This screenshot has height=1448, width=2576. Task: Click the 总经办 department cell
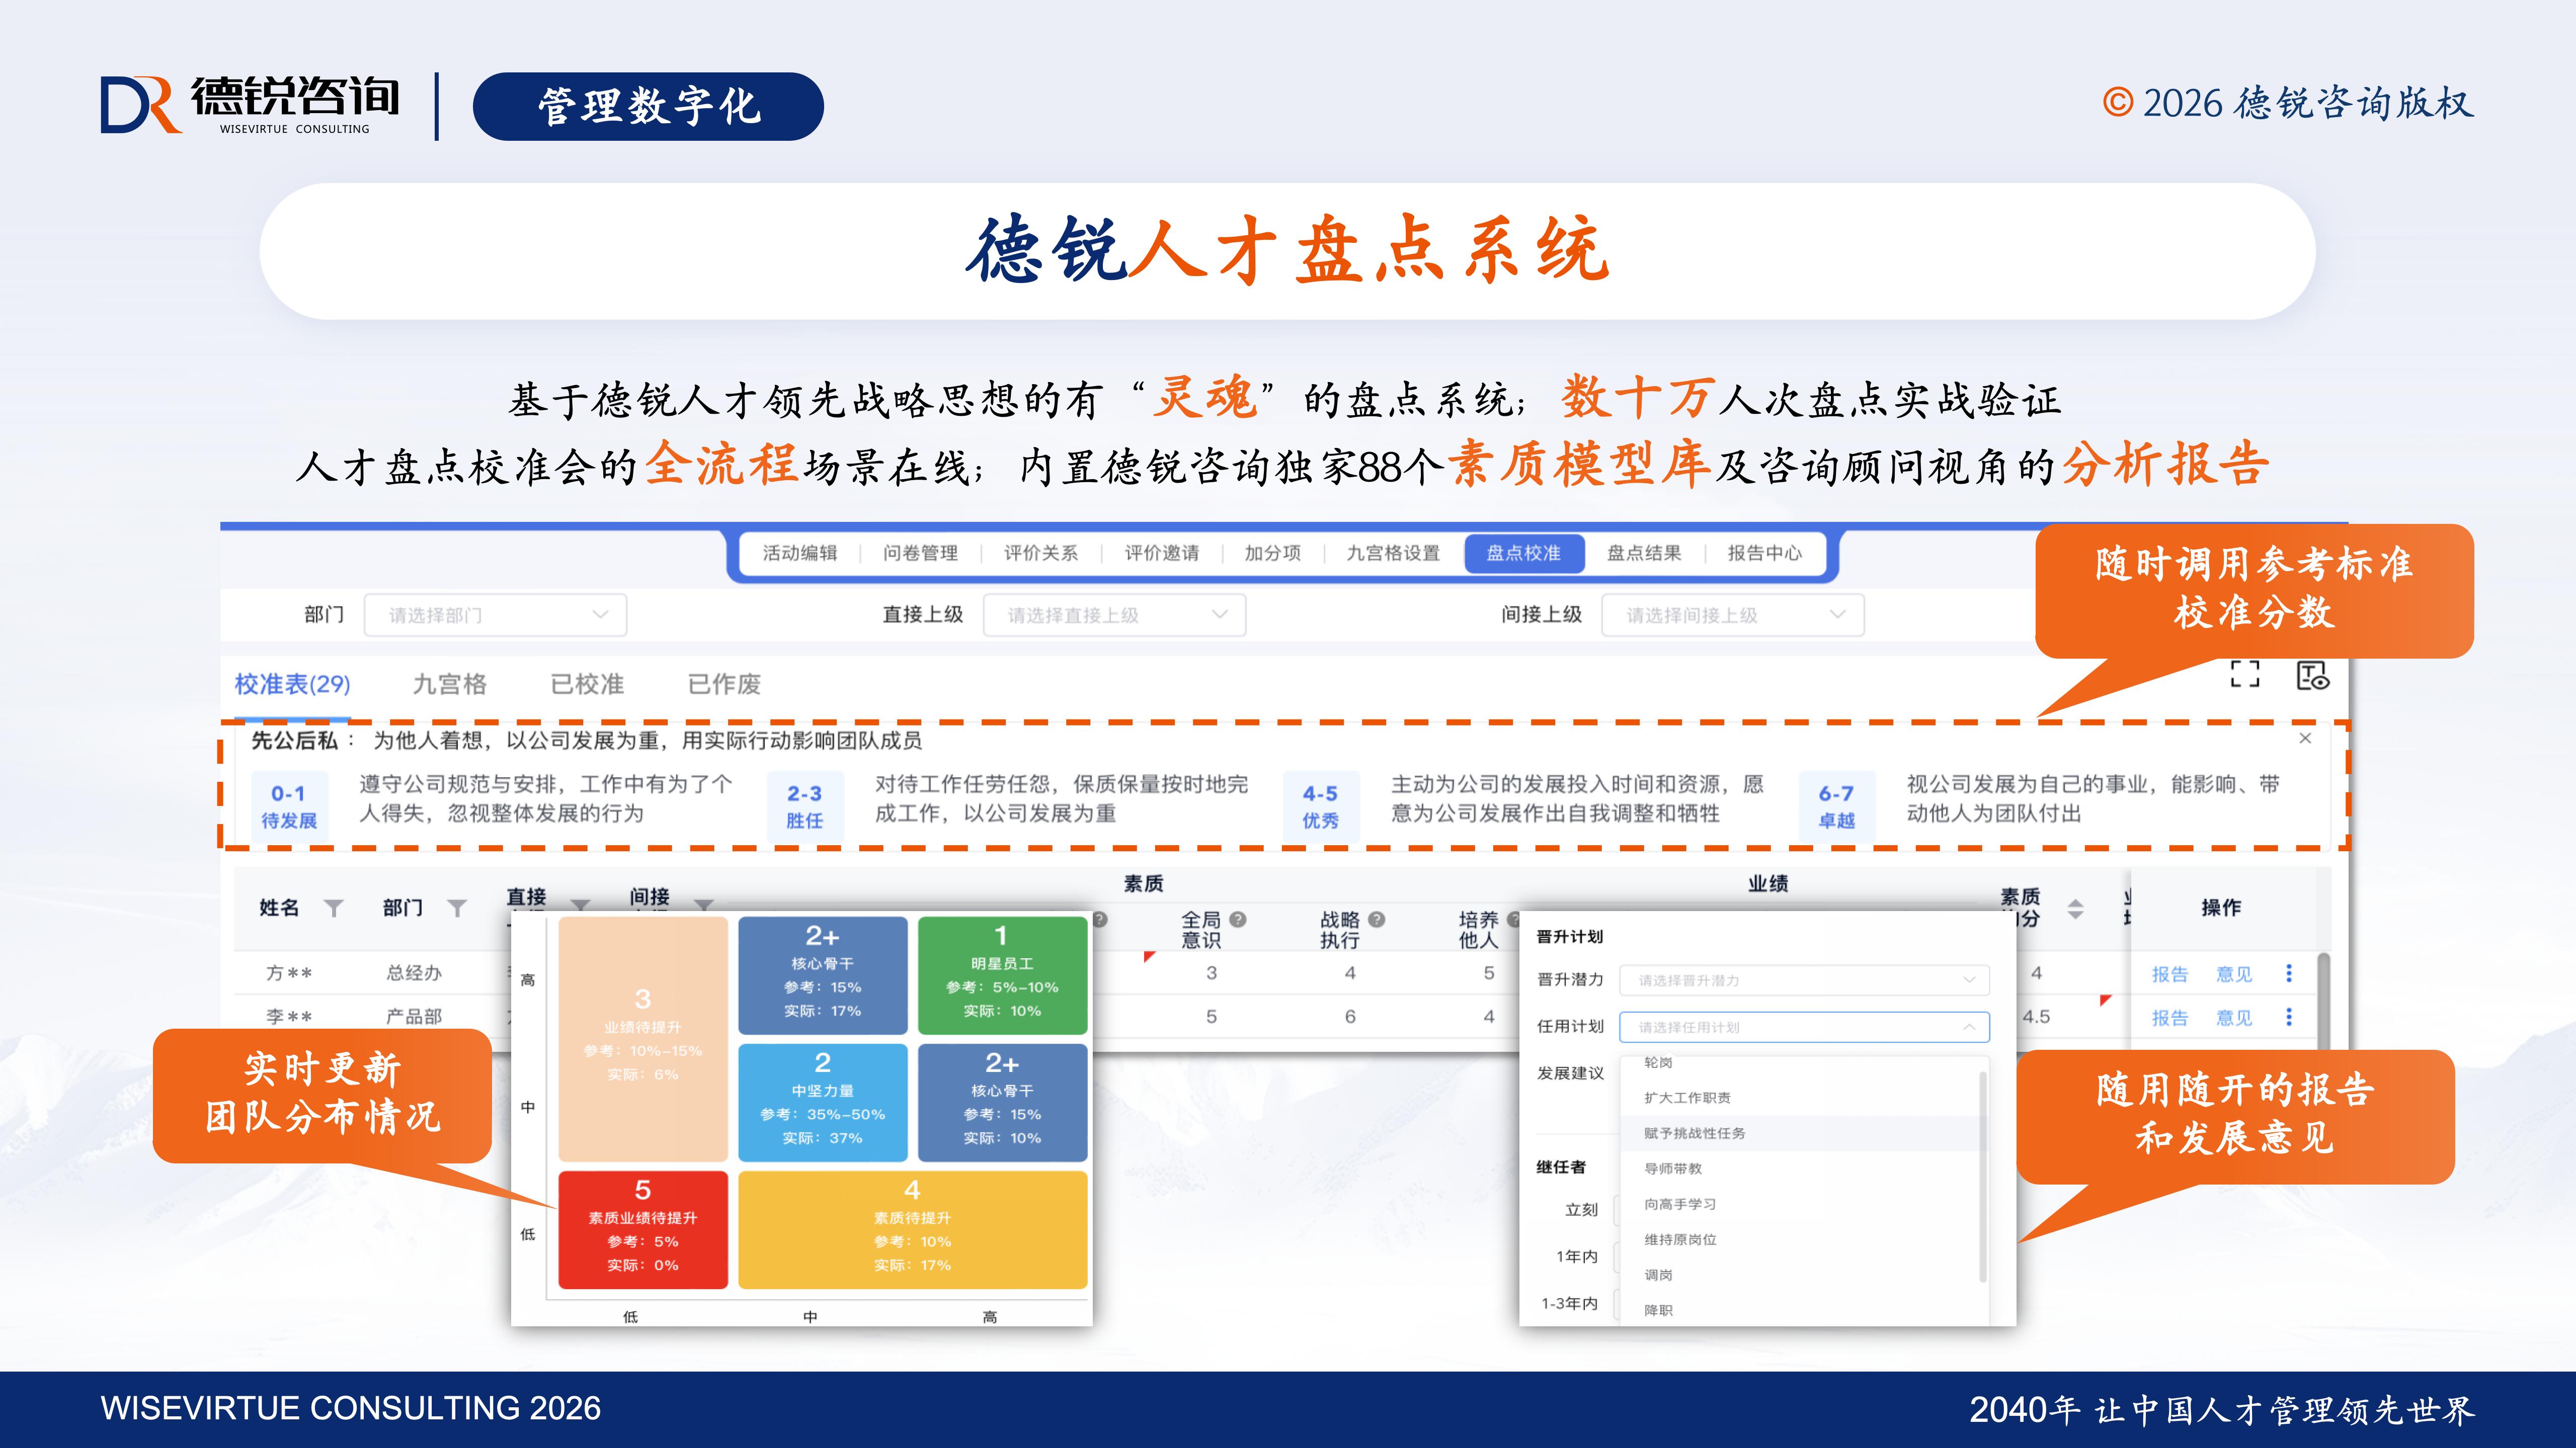point(414,973)
